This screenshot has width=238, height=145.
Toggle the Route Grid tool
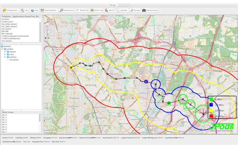click(82, 10)
